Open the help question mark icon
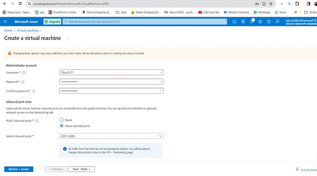This screenshot has width=317, height=176. click(x=269, y=22)
